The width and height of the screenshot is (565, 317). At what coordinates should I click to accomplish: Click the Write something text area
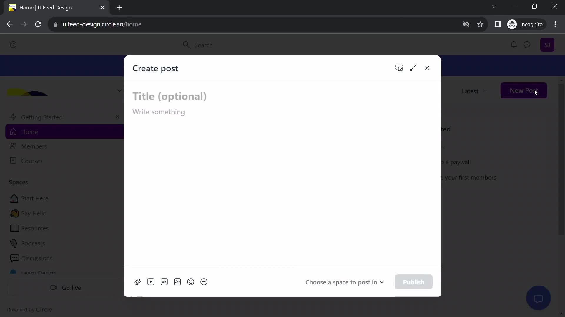(159, 112)
